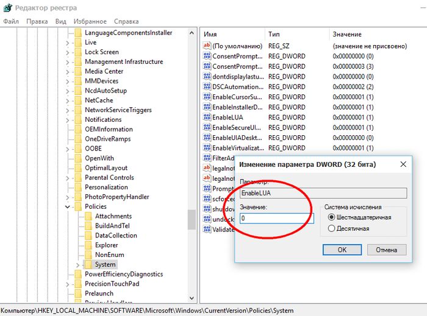Click the System key folder icon
427x316 pixels.
tap(88, 265)
